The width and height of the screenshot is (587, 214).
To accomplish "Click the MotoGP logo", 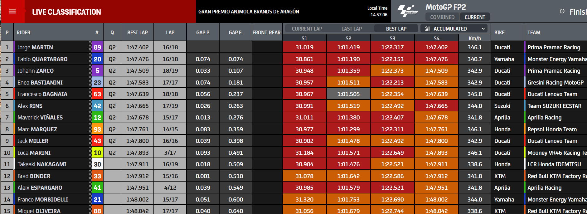I will pos(408,11).
